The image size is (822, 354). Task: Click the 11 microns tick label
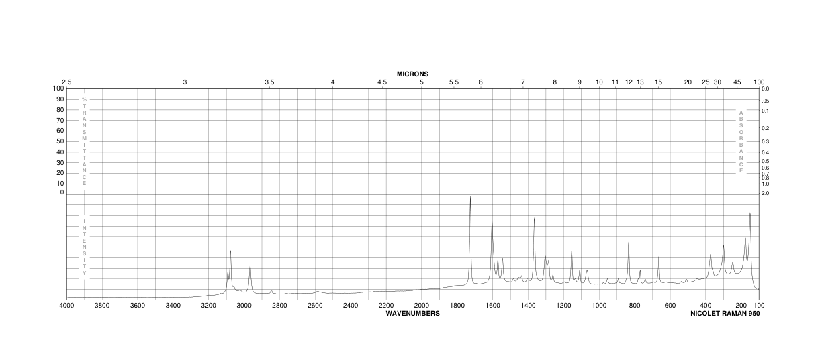[x=615, y=82]
